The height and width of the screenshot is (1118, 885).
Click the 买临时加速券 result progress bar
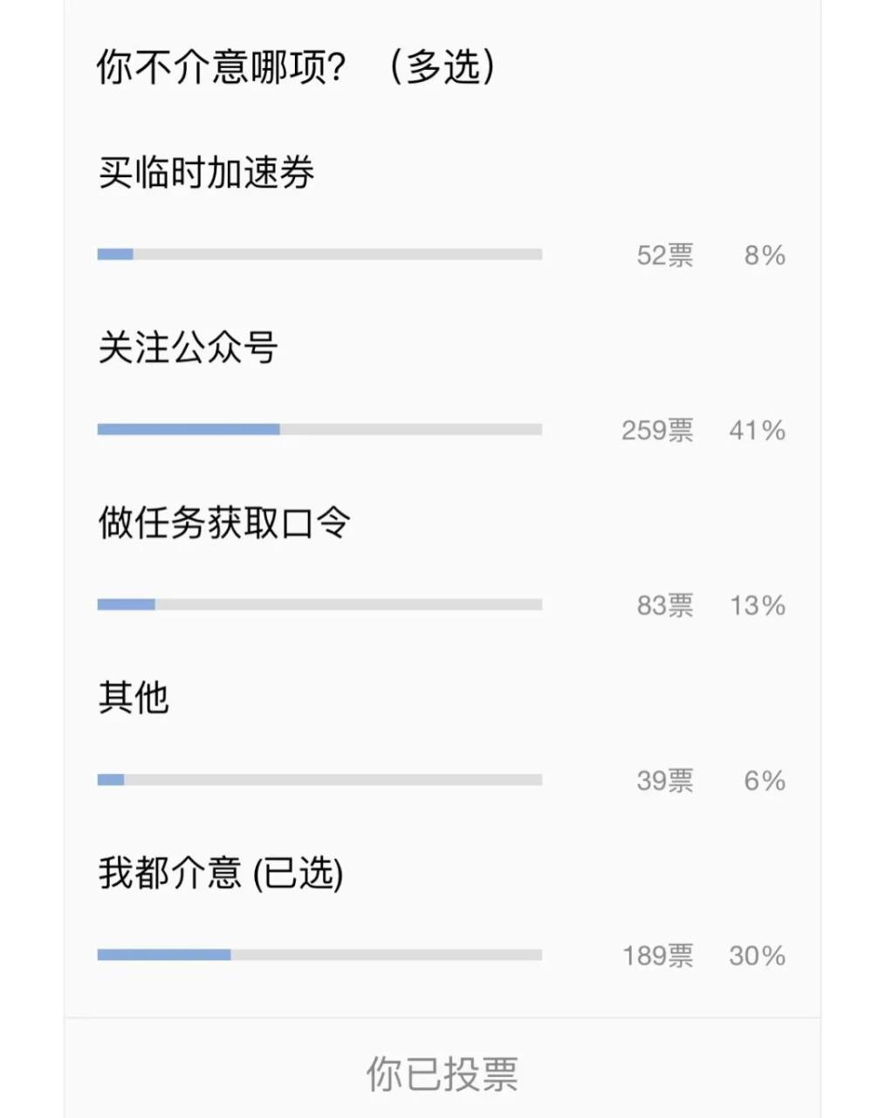(319, 254)
